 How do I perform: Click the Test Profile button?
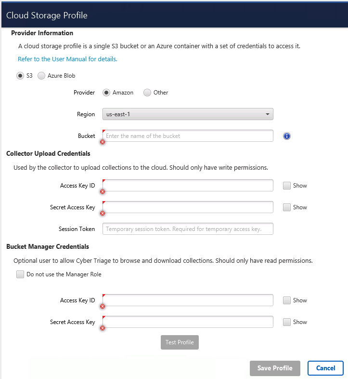pos(180,342)
